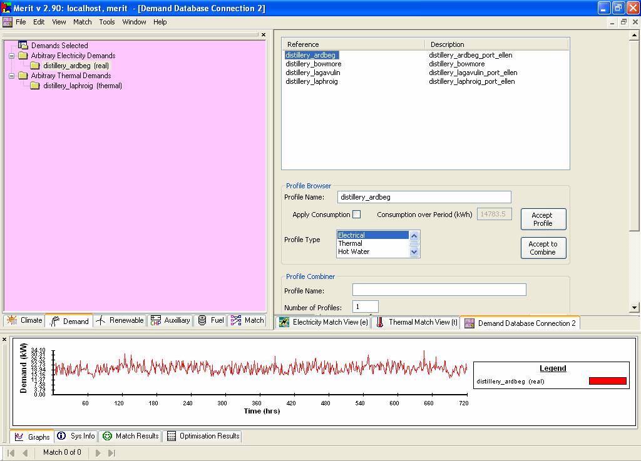Image resolution: width=641 pixels, height=461 pixels.
Task: Toggle the Apply Consumption checkbox
Action: [x=356, y=215]
